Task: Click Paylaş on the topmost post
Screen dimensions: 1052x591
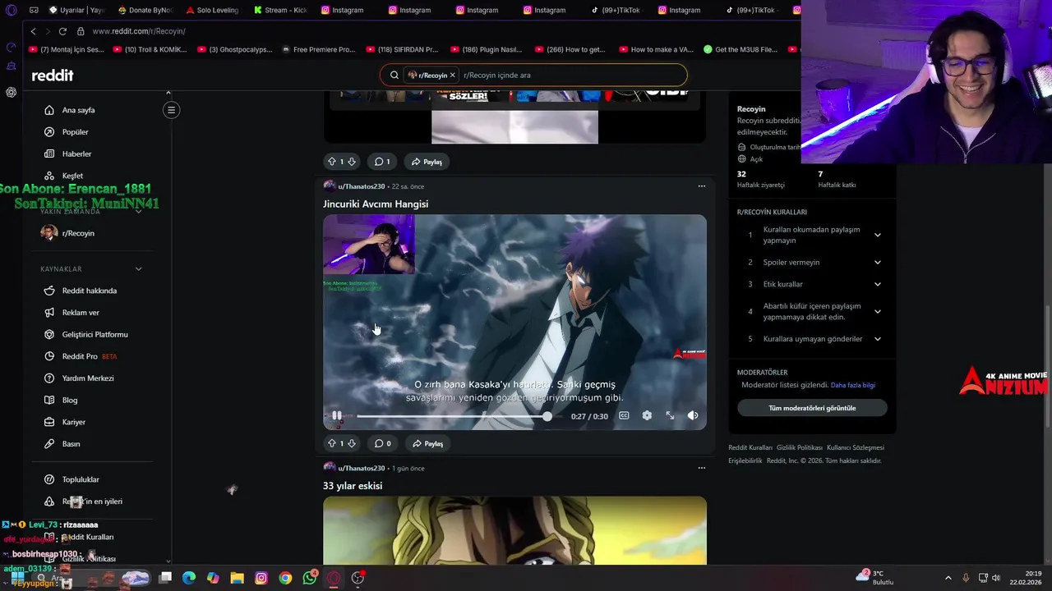Action: (427, 162)
